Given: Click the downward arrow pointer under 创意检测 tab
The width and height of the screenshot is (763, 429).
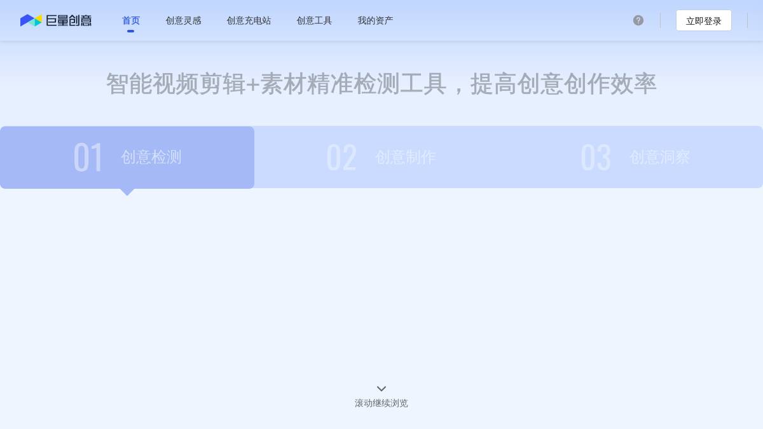Looking at the screenshot, I should 127,192.
